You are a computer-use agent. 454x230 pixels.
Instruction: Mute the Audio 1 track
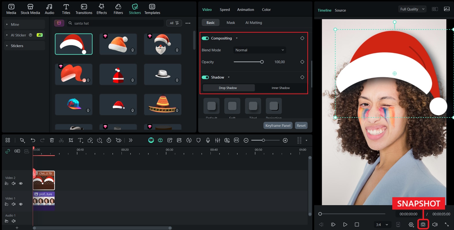[x=14, y=221]
